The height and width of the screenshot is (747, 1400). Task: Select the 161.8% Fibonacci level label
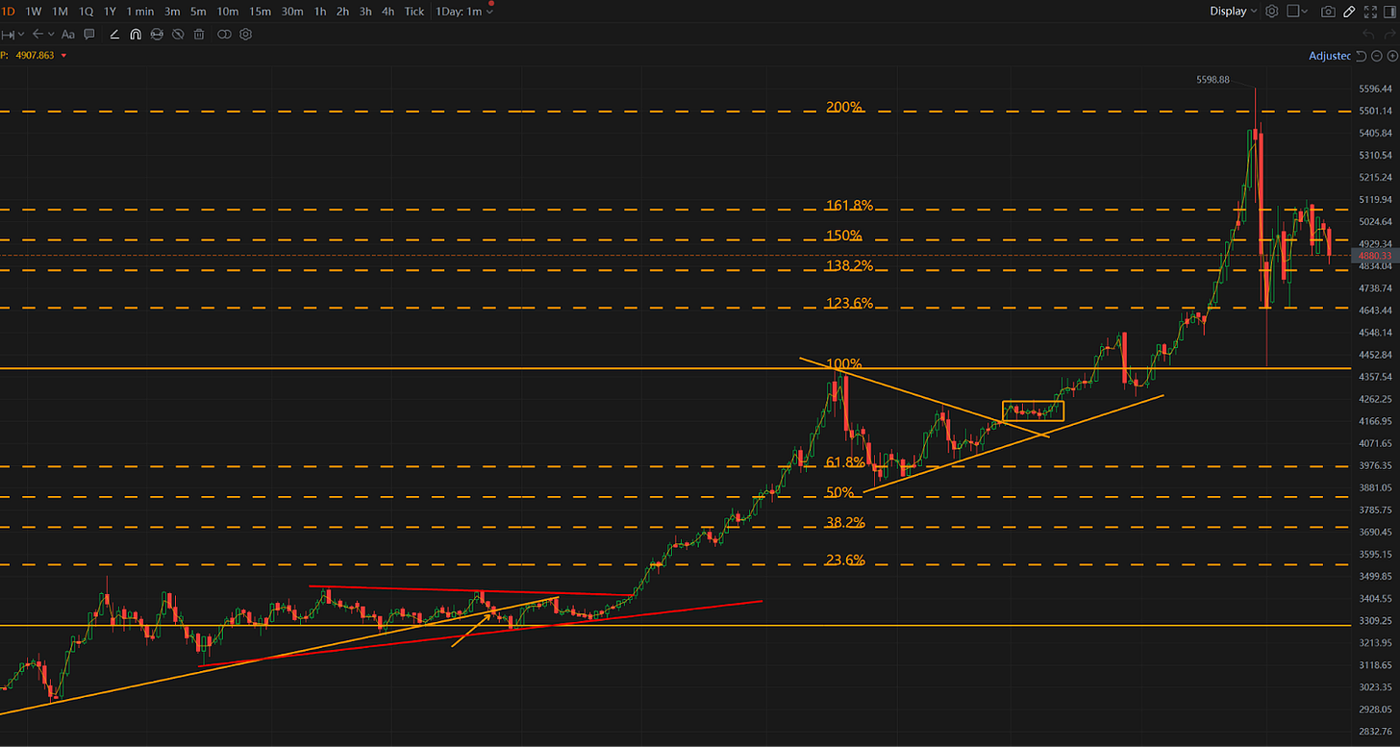[x=849, y=206]
